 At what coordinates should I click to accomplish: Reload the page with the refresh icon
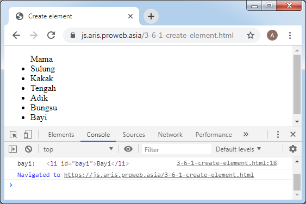(51, 35)
